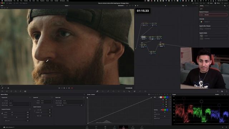Select the bottom-most node in node graph

(152, 52)
